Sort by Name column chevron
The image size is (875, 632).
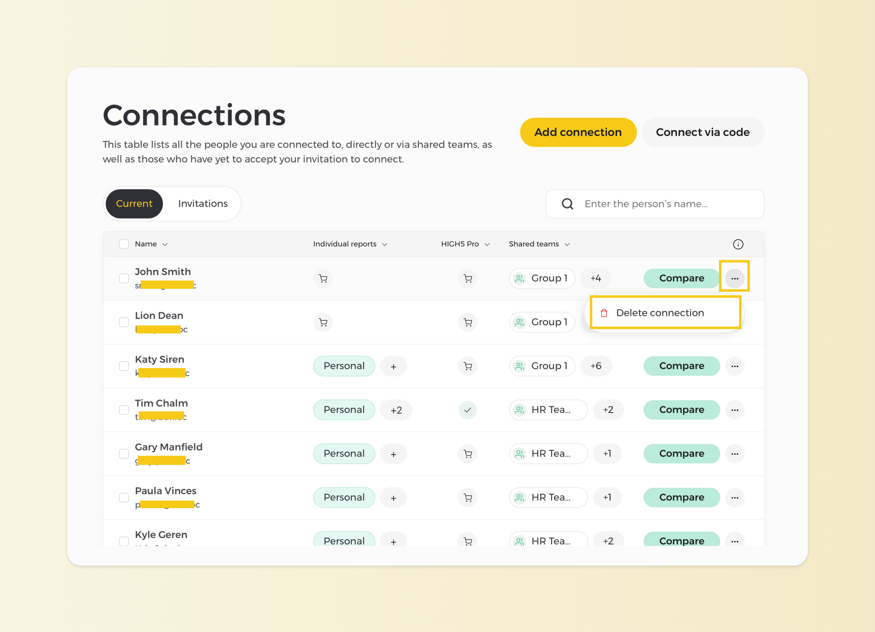pyautogui.click(x=165, y=244)
